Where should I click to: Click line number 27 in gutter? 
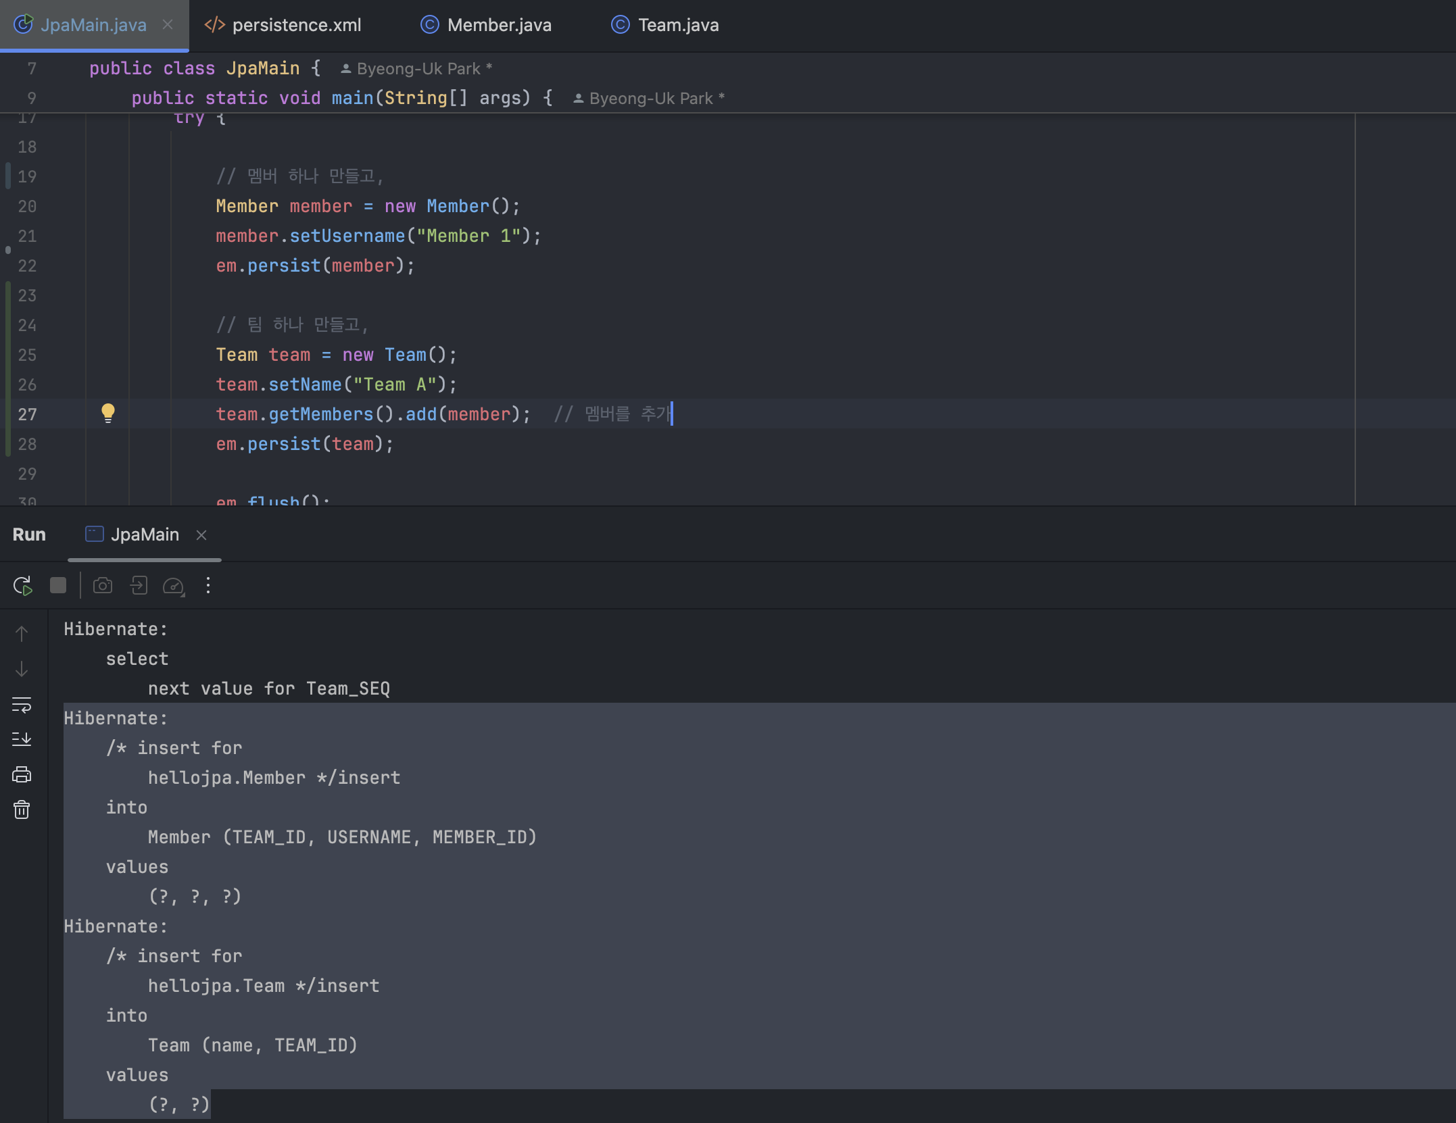[x=27, y=414]
